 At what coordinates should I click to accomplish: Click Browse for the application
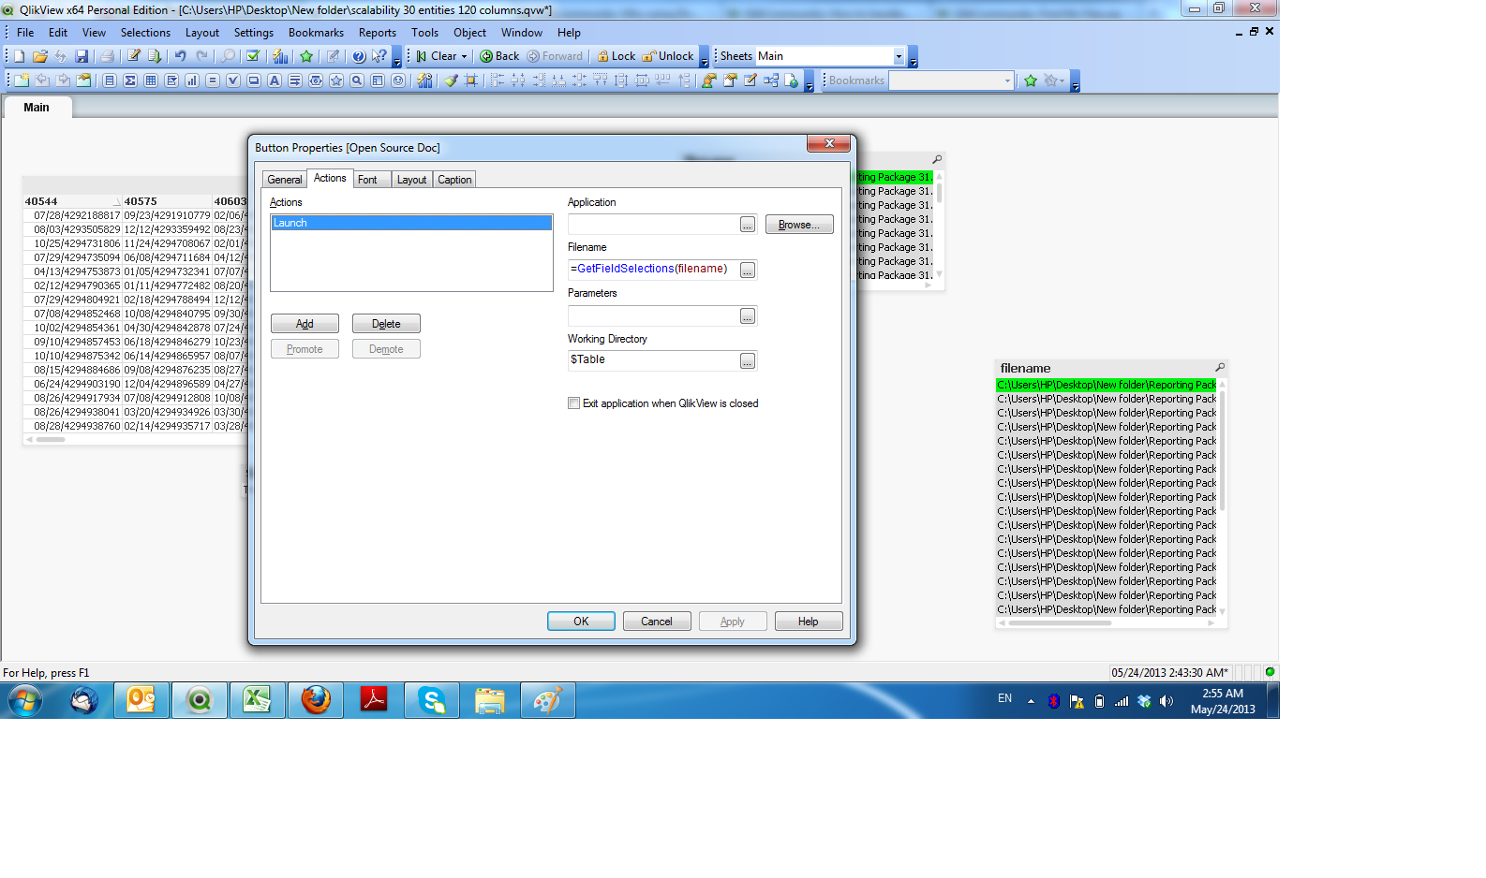point(799,225)
